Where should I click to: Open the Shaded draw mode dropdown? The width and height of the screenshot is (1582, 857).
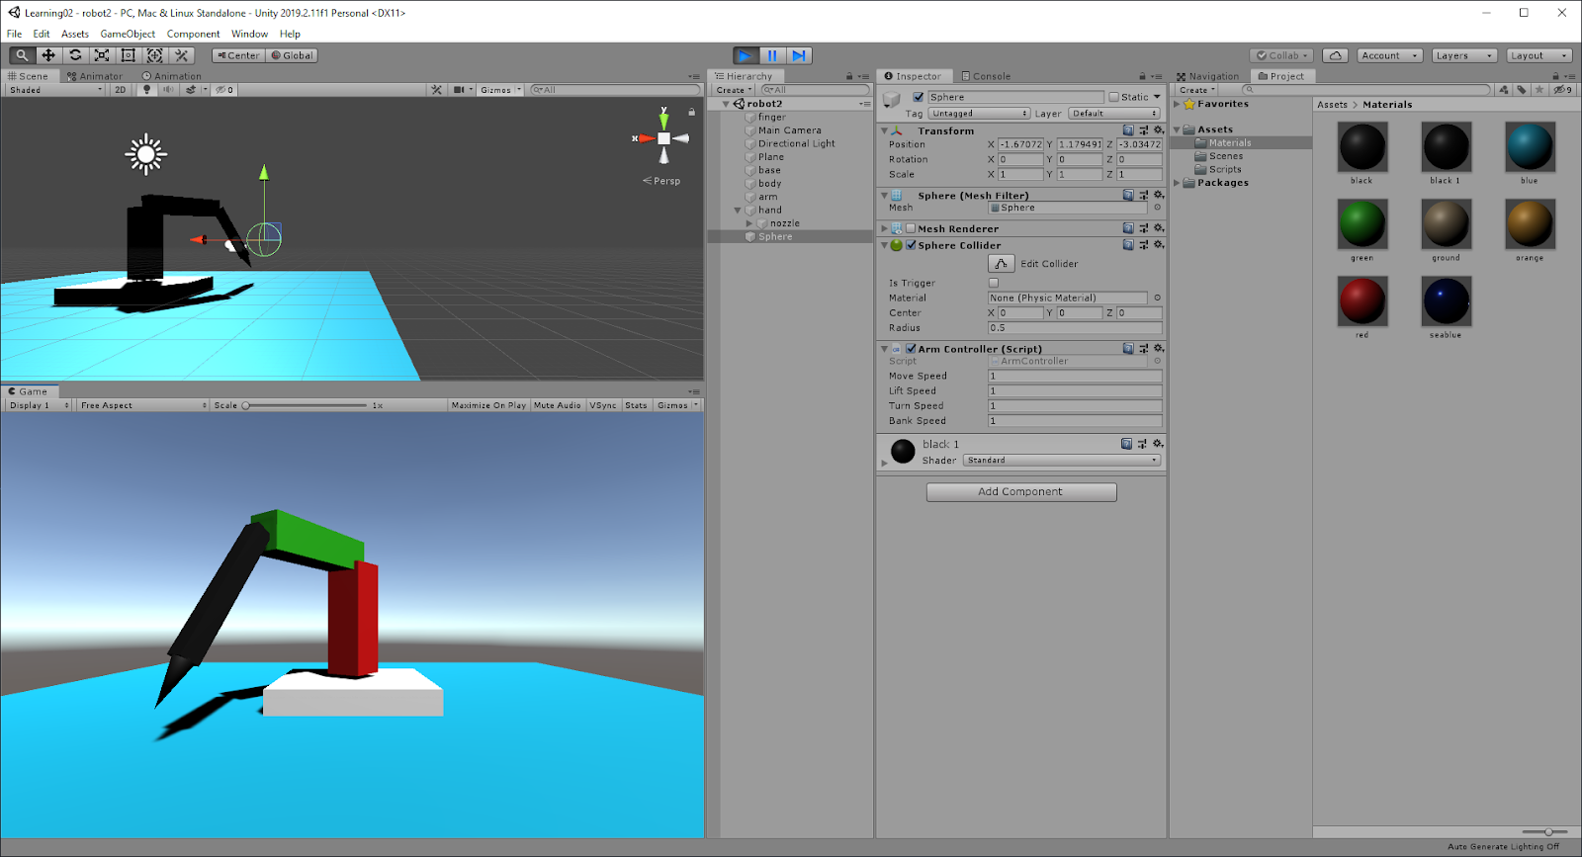(55, 90)
